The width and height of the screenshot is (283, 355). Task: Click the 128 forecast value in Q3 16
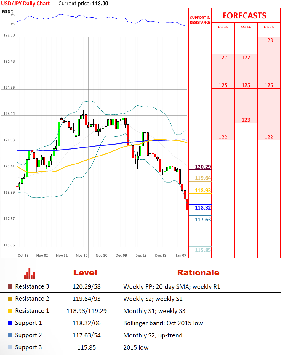tap(269, 40)
